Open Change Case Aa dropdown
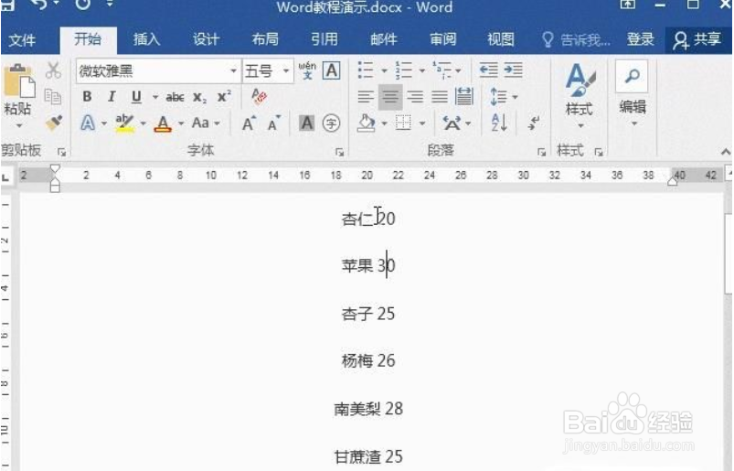Screen dimensions: 734x471 [x=206, y=123]
